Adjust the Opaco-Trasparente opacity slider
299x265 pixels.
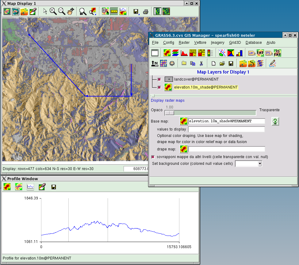[x=170, y=113]
